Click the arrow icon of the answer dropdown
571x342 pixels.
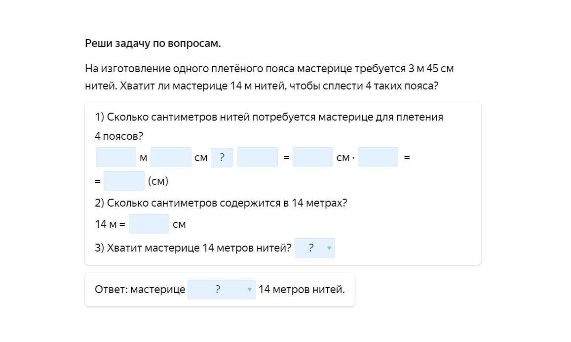(x=250, y=290)
